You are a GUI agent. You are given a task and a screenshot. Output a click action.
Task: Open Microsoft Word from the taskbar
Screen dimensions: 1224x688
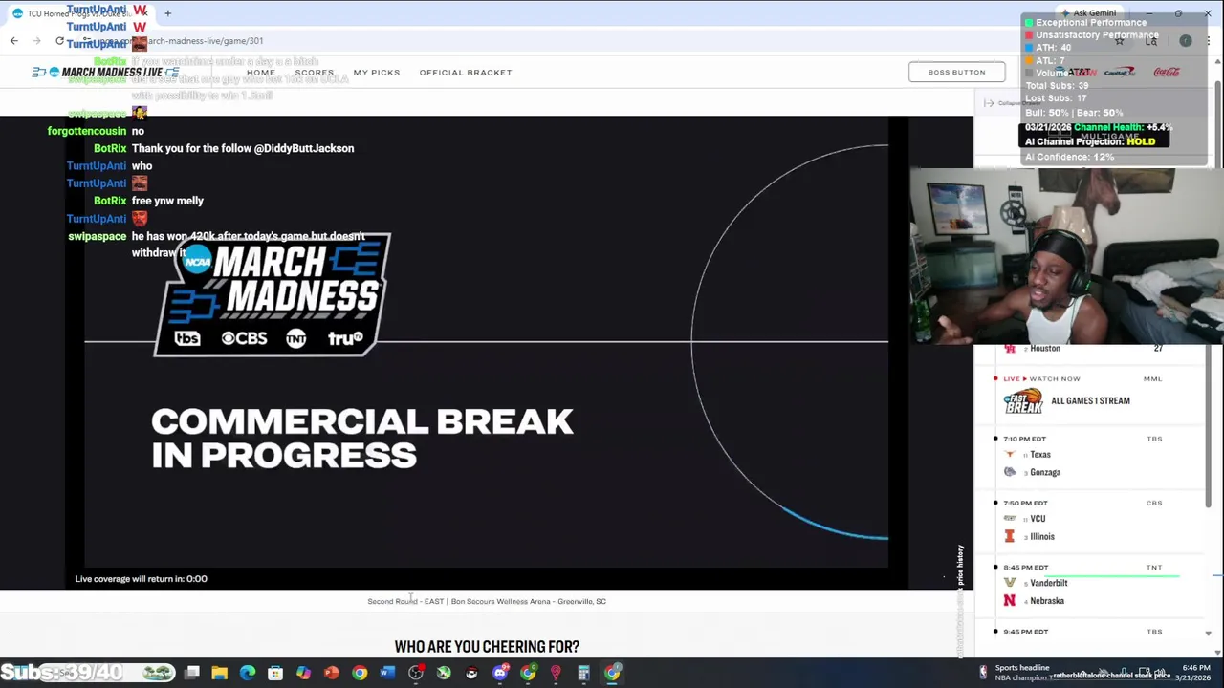387,673
